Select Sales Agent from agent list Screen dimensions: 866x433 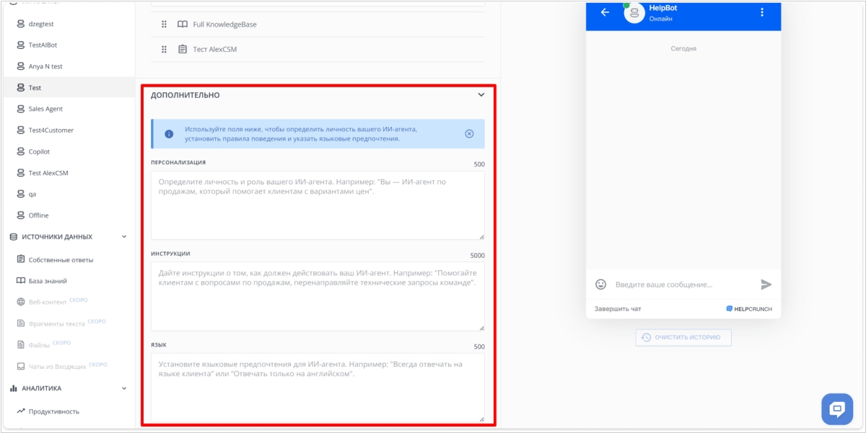(x=45, y=109)
